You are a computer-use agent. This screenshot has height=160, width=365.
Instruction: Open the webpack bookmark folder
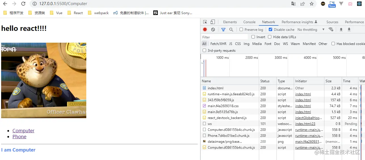[x=98, y=13]
